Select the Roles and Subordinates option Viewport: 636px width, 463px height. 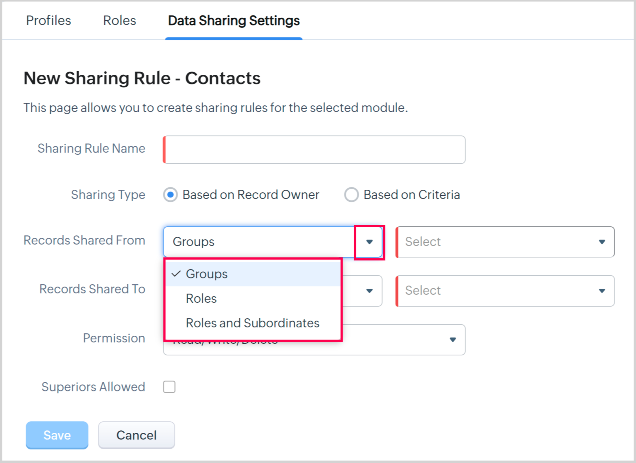coord(252,323)
